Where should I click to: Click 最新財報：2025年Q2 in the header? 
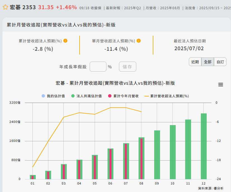pos(123,8)
